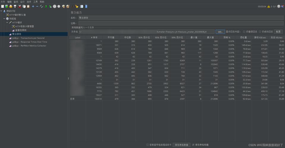Image resolution: width=285 pixels, height=148 pixels.
Task: Click the feather icon at top right
Action: (x=283, y=6)
